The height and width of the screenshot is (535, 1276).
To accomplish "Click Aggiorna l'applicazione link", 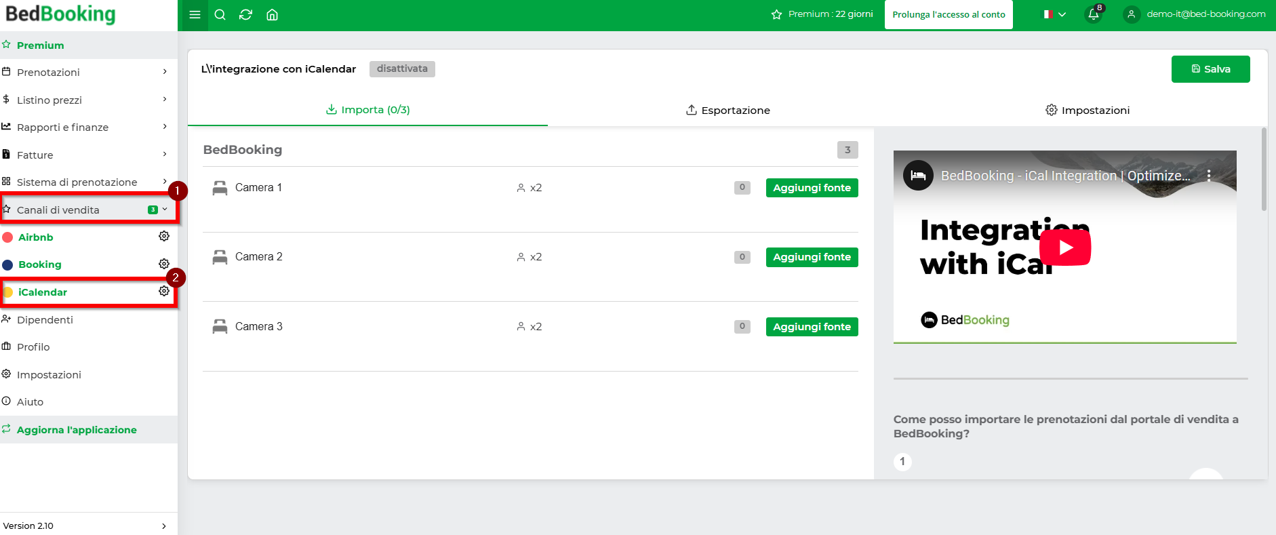I will (x=77, y=430).
